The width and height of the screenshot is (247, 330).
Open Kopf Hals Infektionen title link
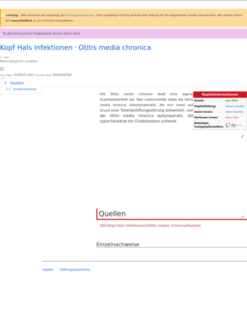click(x=36, y=47)
